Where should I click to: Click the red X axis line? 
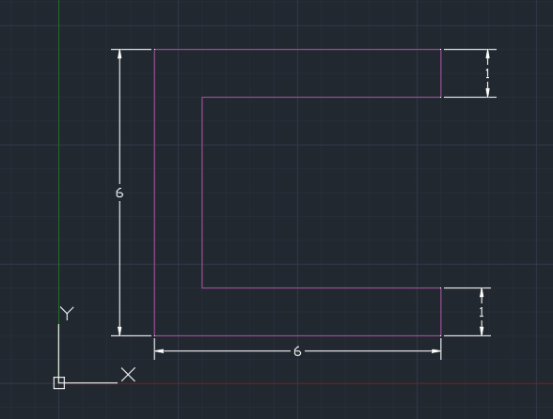pyautogui.click(x=335, y=383)
